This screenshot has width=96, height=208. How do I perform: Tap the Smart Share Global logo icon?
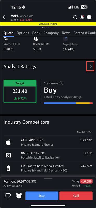click(x=8, y=168)
